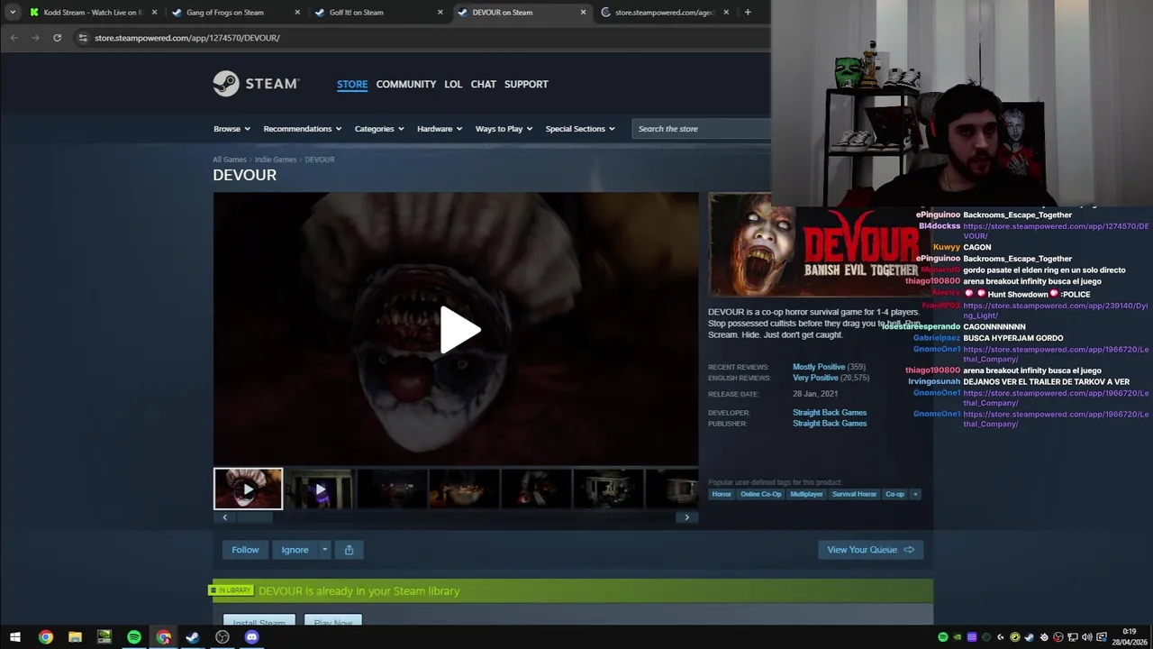
Task: Select the Multiplayer tag
Action: [806, 494]
